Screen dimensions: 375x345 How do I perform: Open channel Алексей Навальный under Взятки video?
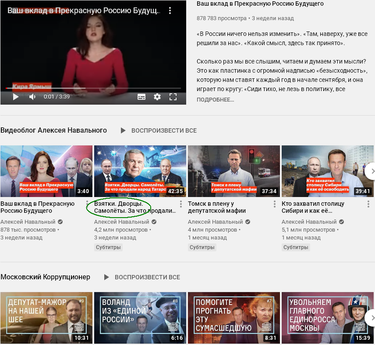click(x=122, y=222)
